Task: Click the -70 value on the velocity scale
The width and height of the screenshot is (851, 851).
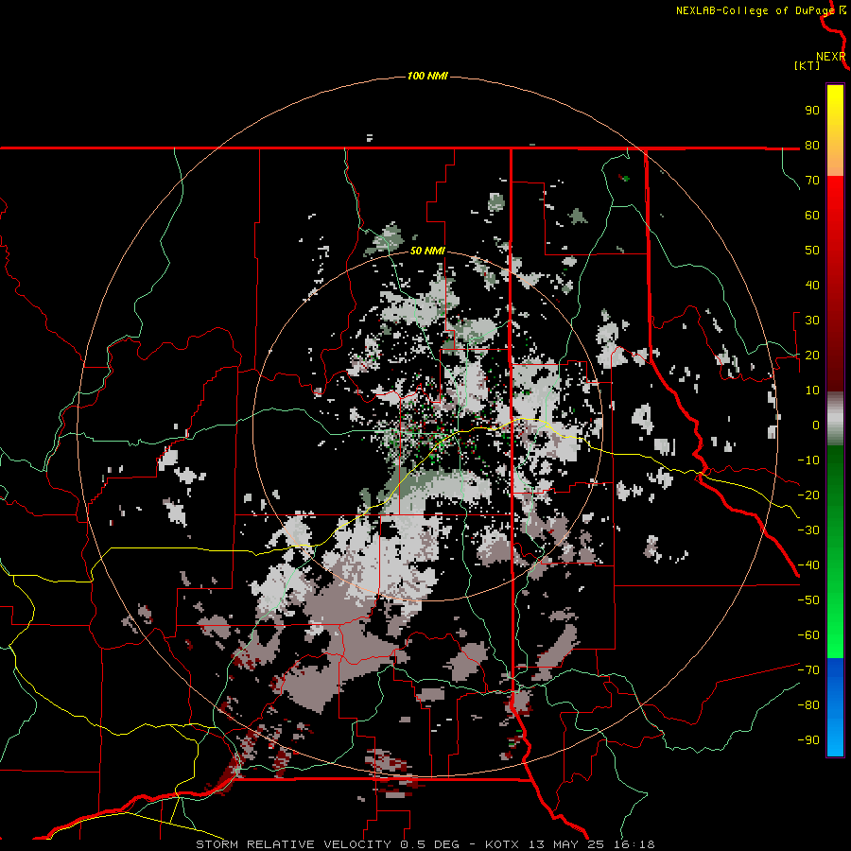Action: point(808,670)
